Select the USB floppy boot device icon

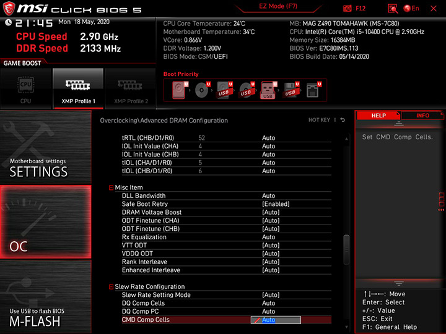[291, 90]
